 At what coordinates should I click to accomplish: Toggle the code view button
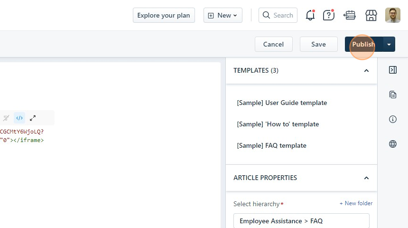click(x=19, y=118)
